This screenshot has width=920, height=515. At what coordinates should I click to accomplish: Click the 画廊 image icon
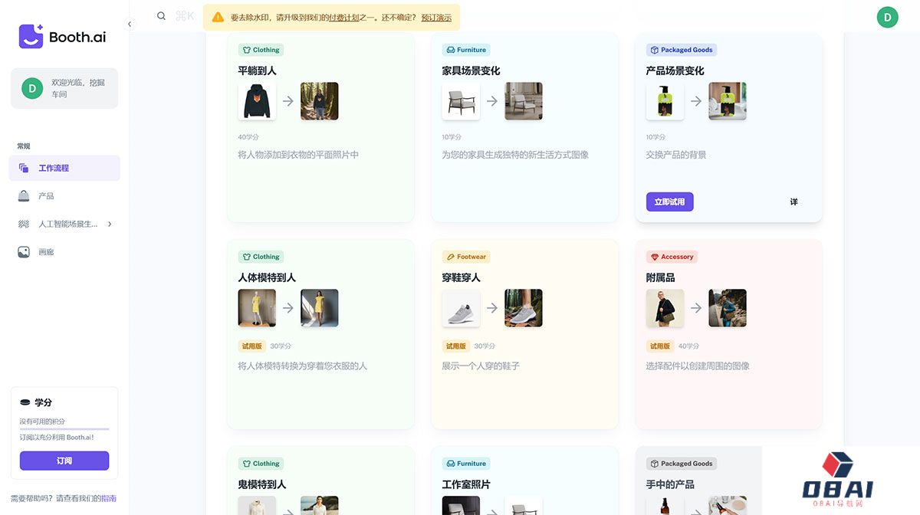click(24, 252)
